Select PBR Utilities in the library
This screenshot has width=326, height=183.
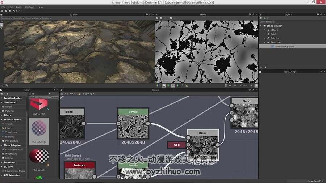[x=12, y=141]
